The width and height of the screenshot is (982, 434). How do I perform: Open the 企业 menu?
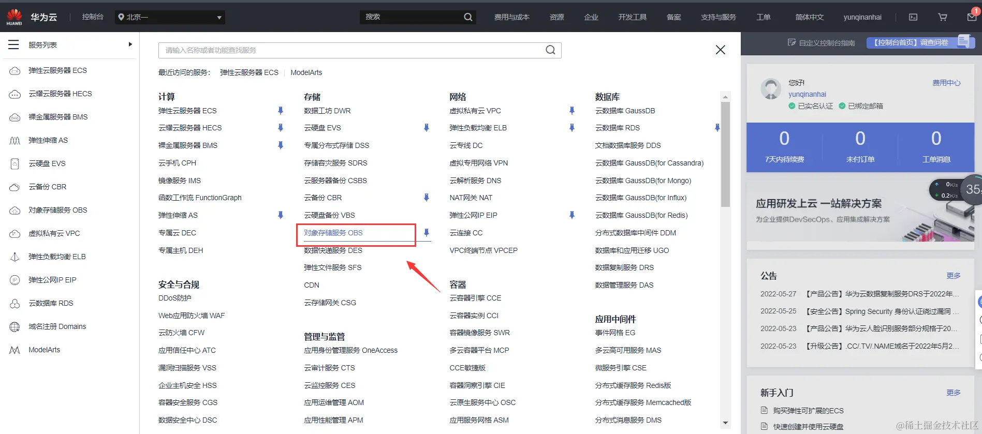[x=591, y=17]
